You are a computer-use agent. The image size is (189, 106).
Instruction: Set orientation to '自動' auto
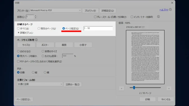point(18,72)
